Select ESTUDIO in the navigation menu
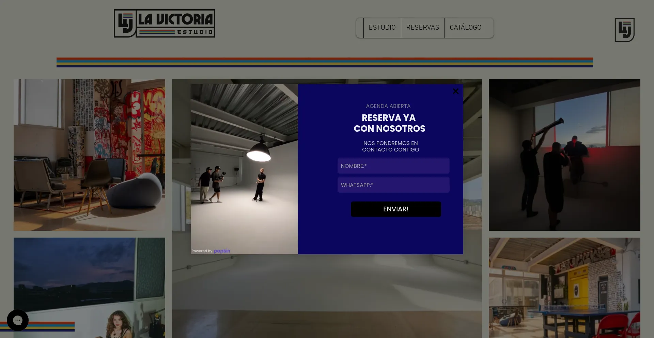This screenshot has height=338, width=654. tap(382, 28)
